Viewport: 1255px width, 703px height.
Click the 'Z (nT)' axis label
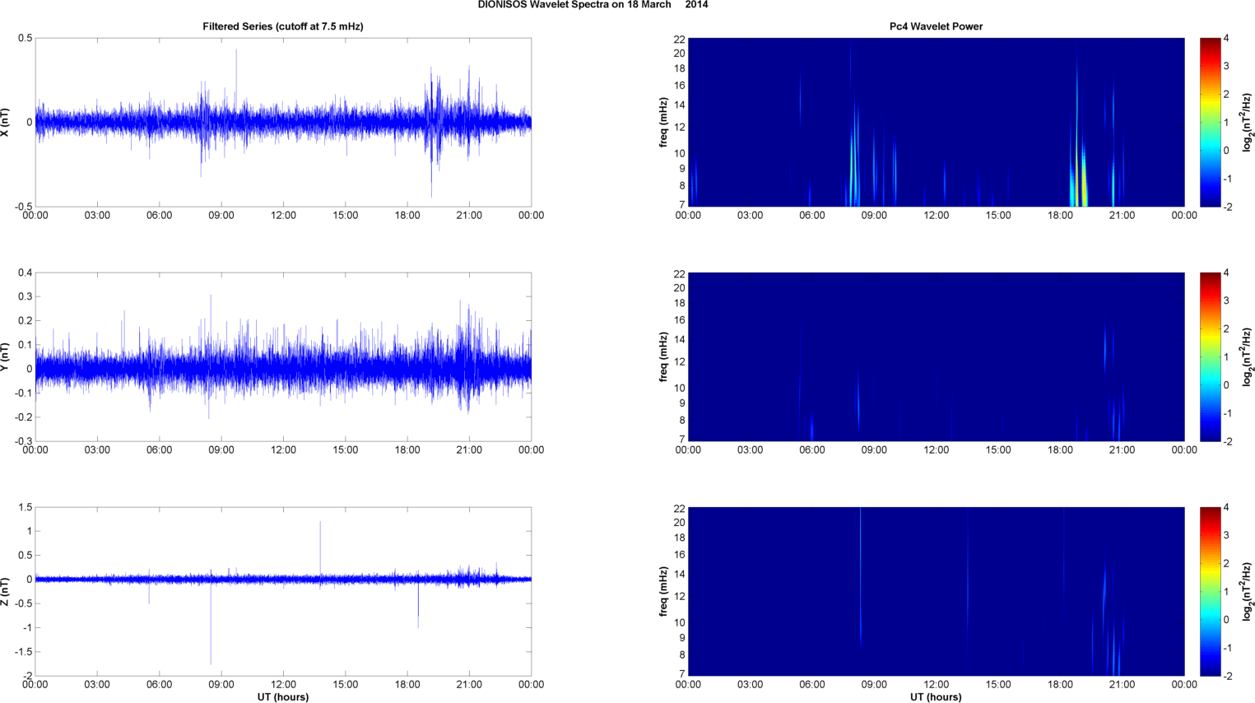coord(6,592)
